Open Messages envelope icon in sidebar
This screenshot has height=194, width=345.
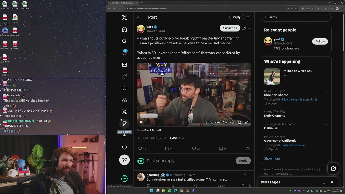(124, 65)
